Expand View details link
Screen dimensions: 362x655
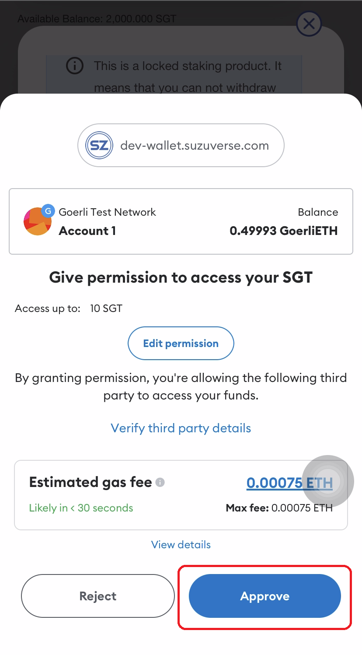(x=181, y=545)
